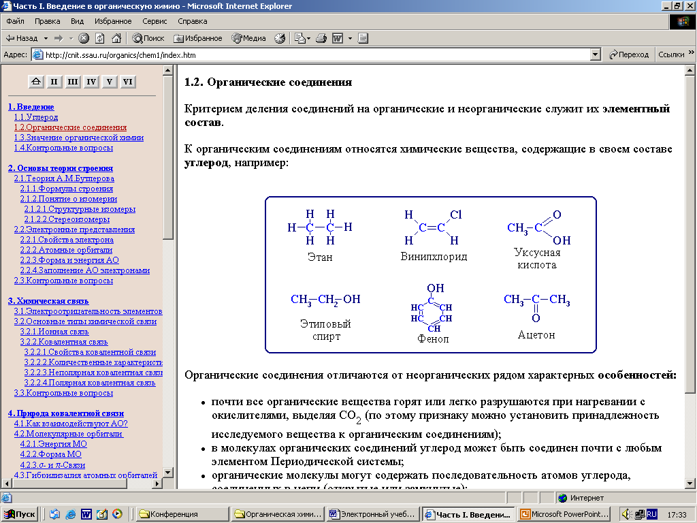Open the Сервис menu

pyautogui.click(x=155, y=21)
